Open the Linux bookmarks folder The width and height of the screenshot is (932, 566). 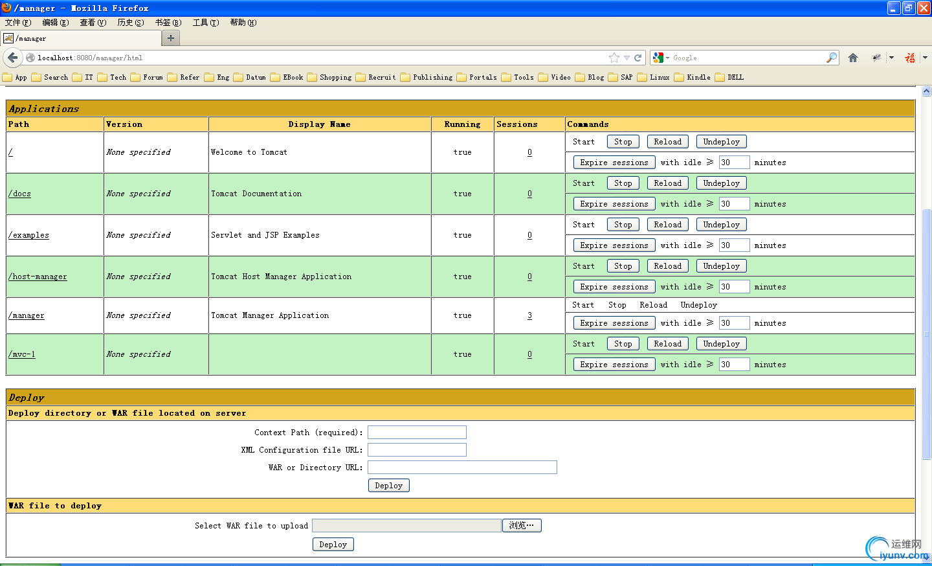(x=654, y=77)
